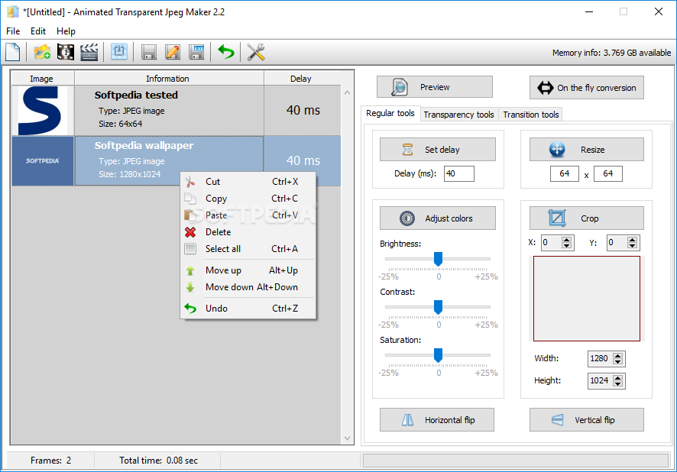Undo with the green arrow icon
Screen dimensions: 677x472
(225, 52)
